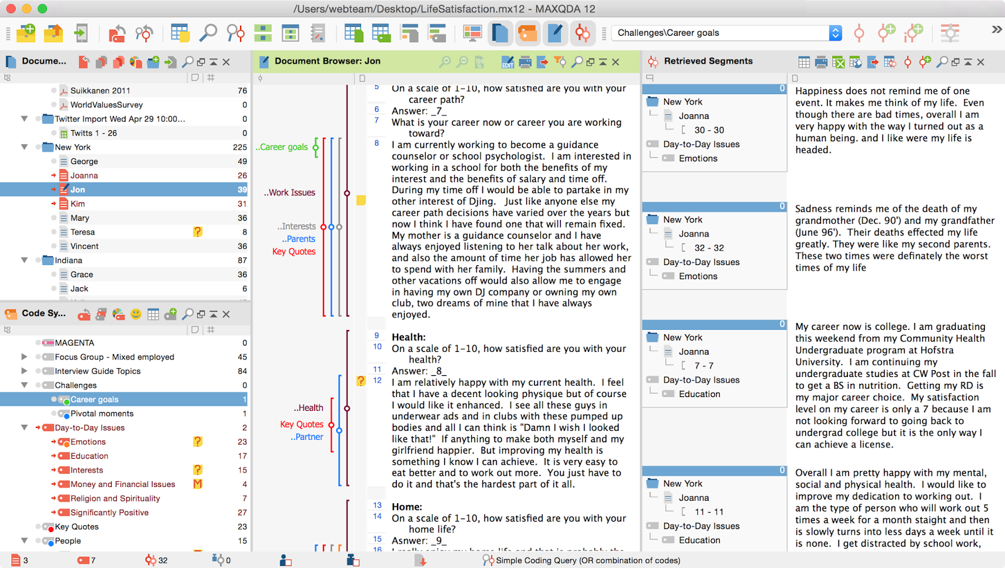The width and height of the screenshot is (1005, 568).
Task: Click segment source Joanna 7 - 7
Action: (x=704, y=366)
